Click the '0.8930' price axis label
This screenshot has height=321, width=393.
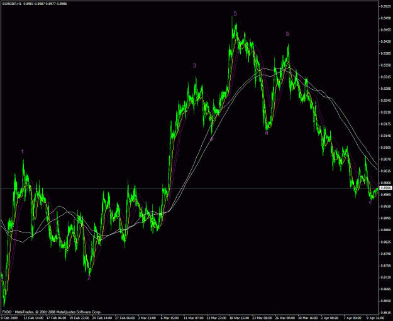tap(386, 206)
